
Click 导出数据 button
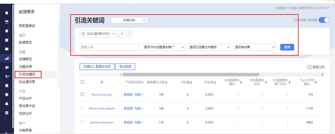(125, 67)
